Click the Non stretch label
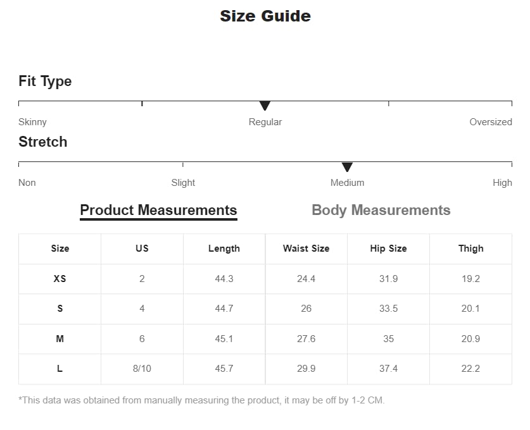Viewport: 530px width, 430px height. (27, 183)
